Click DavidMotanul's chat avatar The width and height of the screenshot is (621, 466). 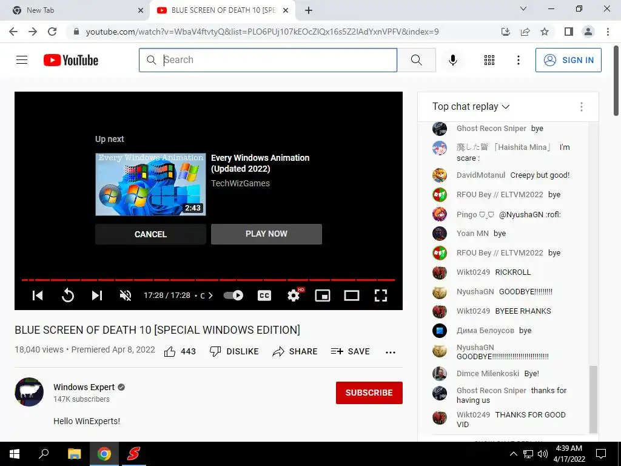point(440,175)
